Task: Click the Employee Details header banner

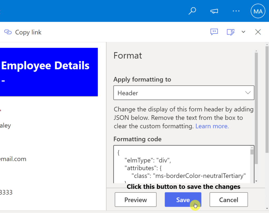Action: [x=49, y=72]
